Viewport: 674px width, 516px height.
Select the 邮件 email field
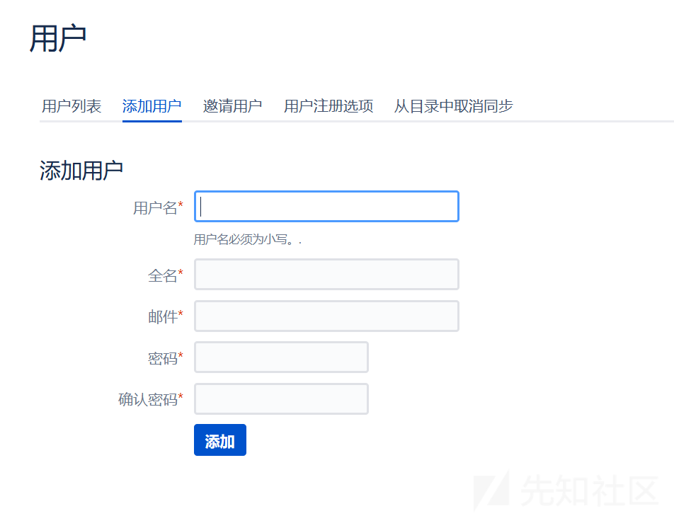tap(326, 316)
